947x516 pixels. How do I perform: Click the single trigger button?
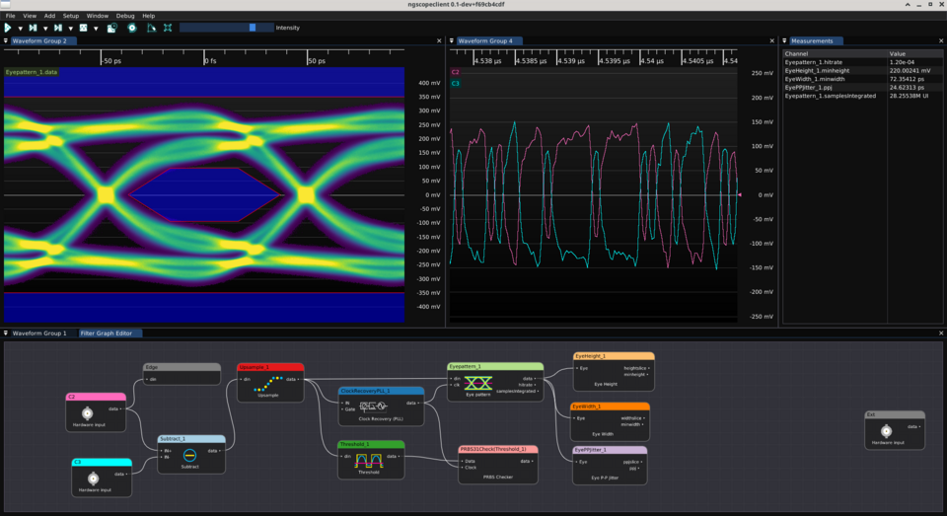[x=33, y=28]
